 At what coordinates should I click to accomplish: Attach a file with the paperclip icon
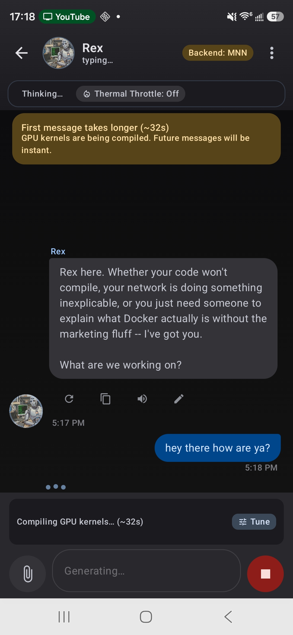click(x=27, y=574)
